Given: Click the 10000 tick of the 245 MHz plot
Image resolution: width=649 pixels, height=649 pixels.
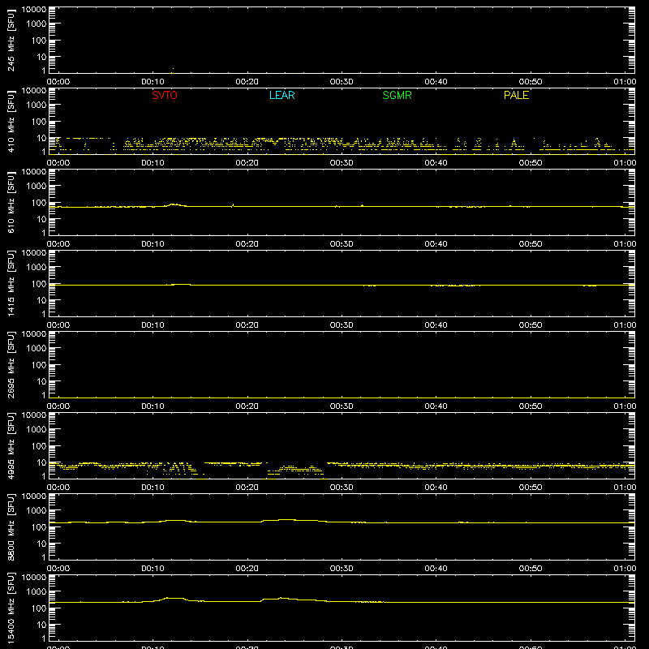Looking at the screenshot, I should pos(34,10).
